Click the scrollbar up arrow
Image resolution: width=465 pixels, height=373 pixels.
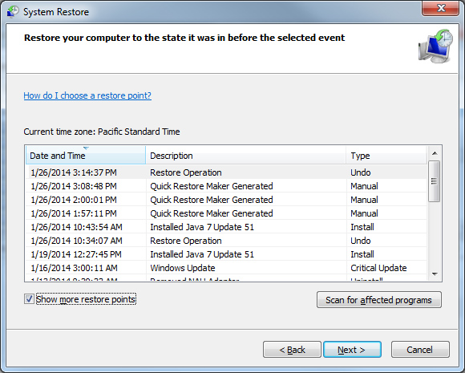click(x=435, y=153)
